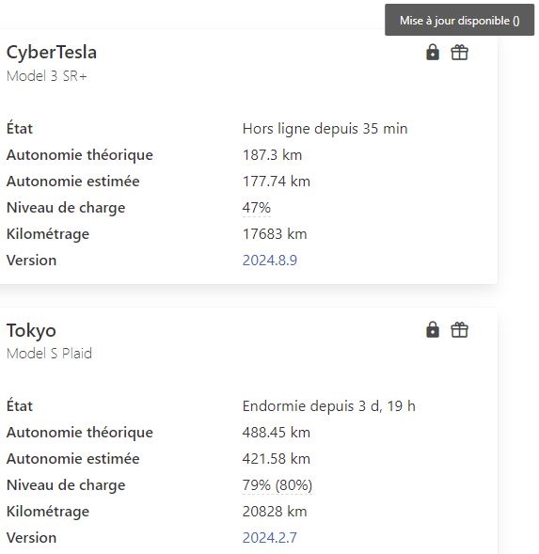Click the gift update icon on Tokyo card
The image size is (539, 554).
click(x=459, y=330)
